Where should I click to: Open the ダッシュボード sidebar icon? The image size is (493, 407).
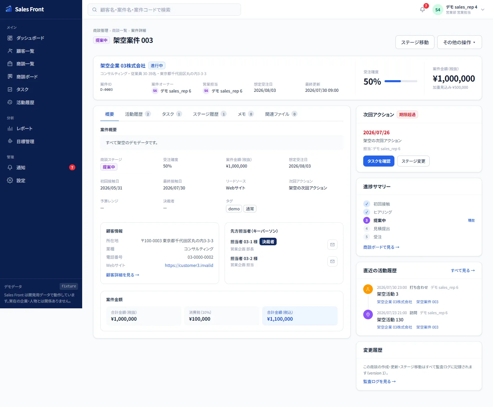click(10, 38)
